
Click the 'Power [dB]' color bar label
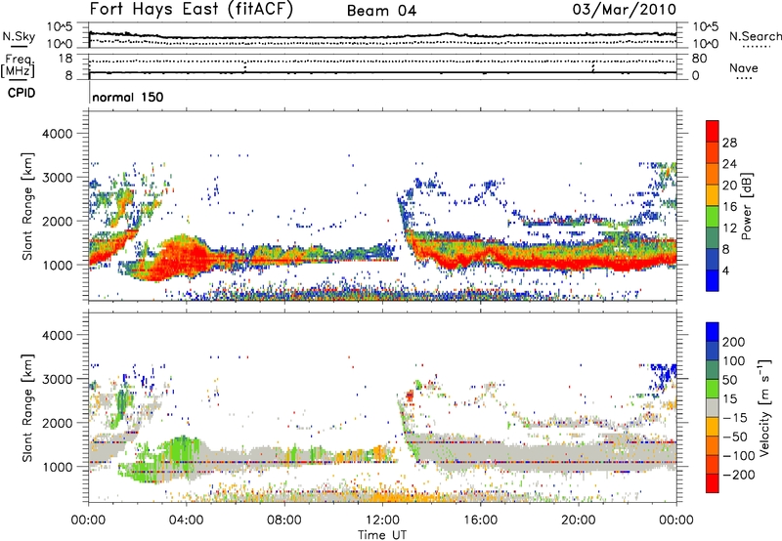click(746, 206)
